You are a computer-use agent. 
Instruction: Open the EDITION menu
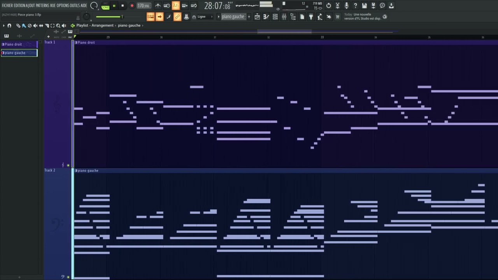pyautogui.click(x=21, y=5)
